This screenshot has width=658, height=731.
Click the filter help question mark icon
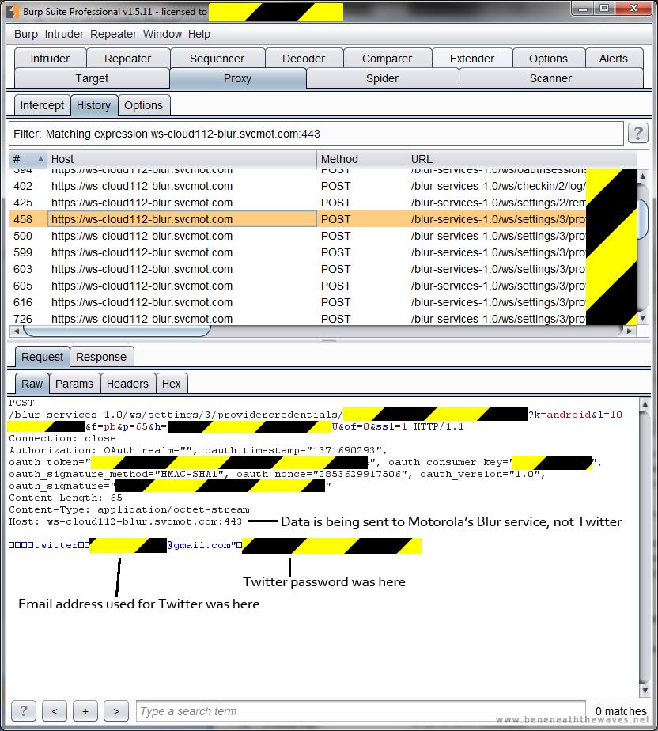click(638, 134)
